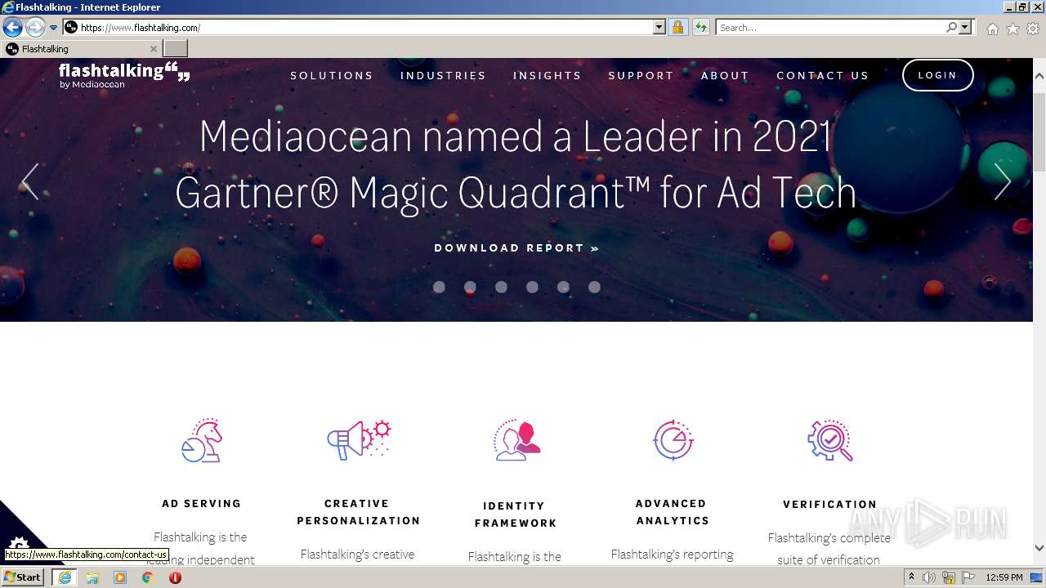Click the Creative Personalization megaphone icon
The width and height of the screenshot is (1046, 588).
tap(359, 439)
